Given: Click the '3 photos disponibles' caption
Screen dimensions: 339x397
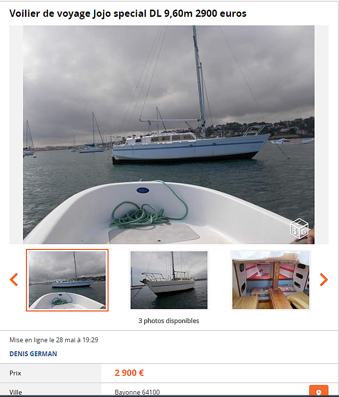Looking at the screenshot, I should 169,321.
